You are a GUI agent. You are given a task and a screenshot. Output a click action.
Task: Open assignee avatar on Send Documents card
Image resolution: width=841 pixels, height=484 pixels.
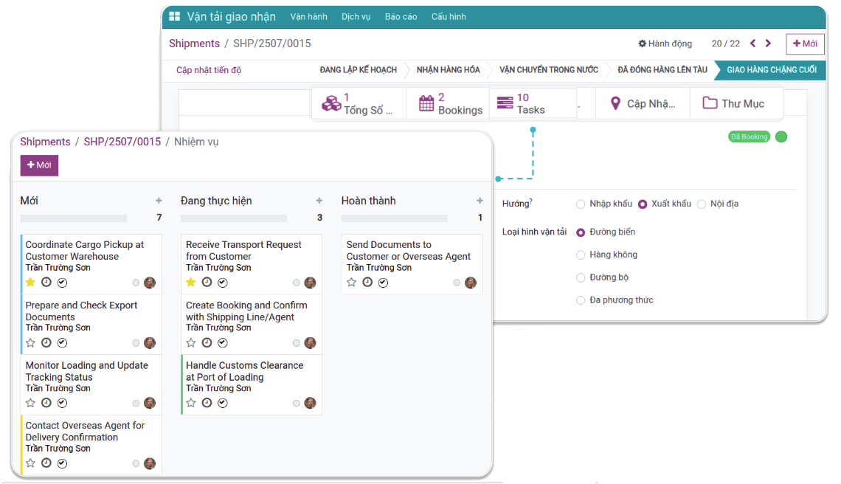[470, 283]
